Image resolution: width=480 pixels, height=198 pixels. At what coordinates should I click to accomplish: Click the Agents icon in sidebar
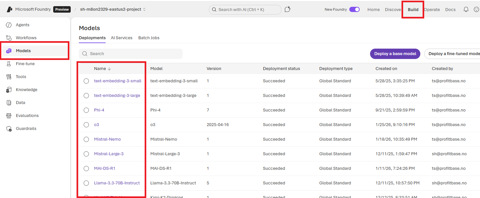click(9, 25)
